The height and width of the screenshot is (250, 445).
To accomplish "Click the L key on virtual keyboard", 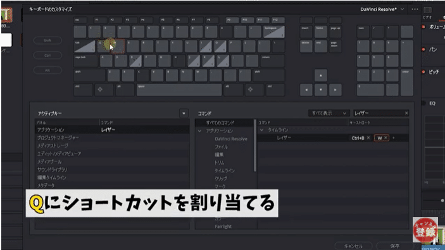I will coord(223,61).
